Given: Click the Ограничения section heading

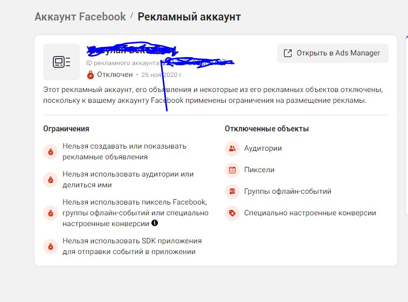Looking at the screenshot, I should point(66,129).
